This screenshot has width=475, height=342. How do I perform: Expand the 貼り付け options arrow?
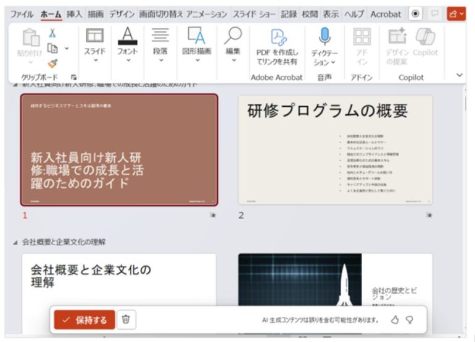30,62
